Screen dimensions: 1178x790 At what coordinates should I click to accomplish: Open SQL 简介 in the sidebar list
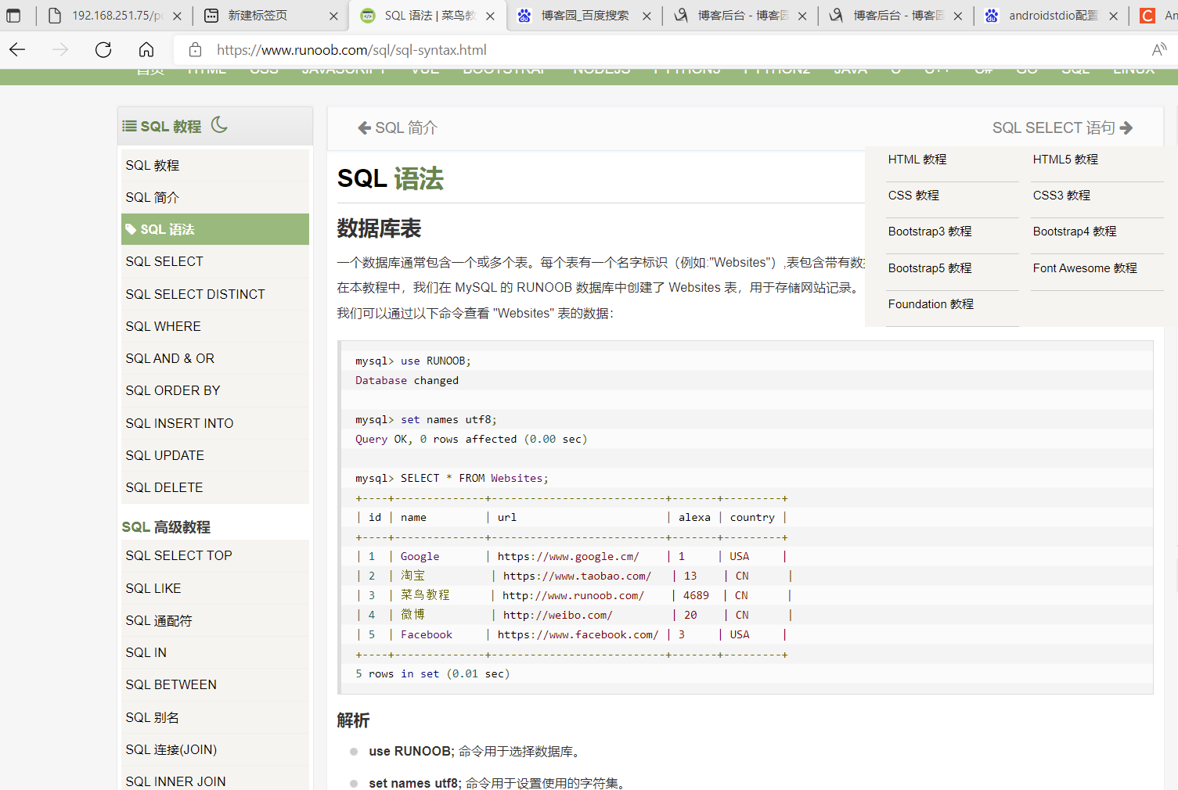(215, 197)
